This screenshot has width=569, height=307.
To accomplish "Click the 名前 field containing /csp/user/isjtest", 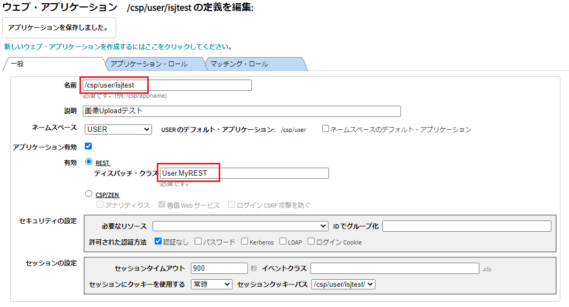I will [x=167, y=85].
